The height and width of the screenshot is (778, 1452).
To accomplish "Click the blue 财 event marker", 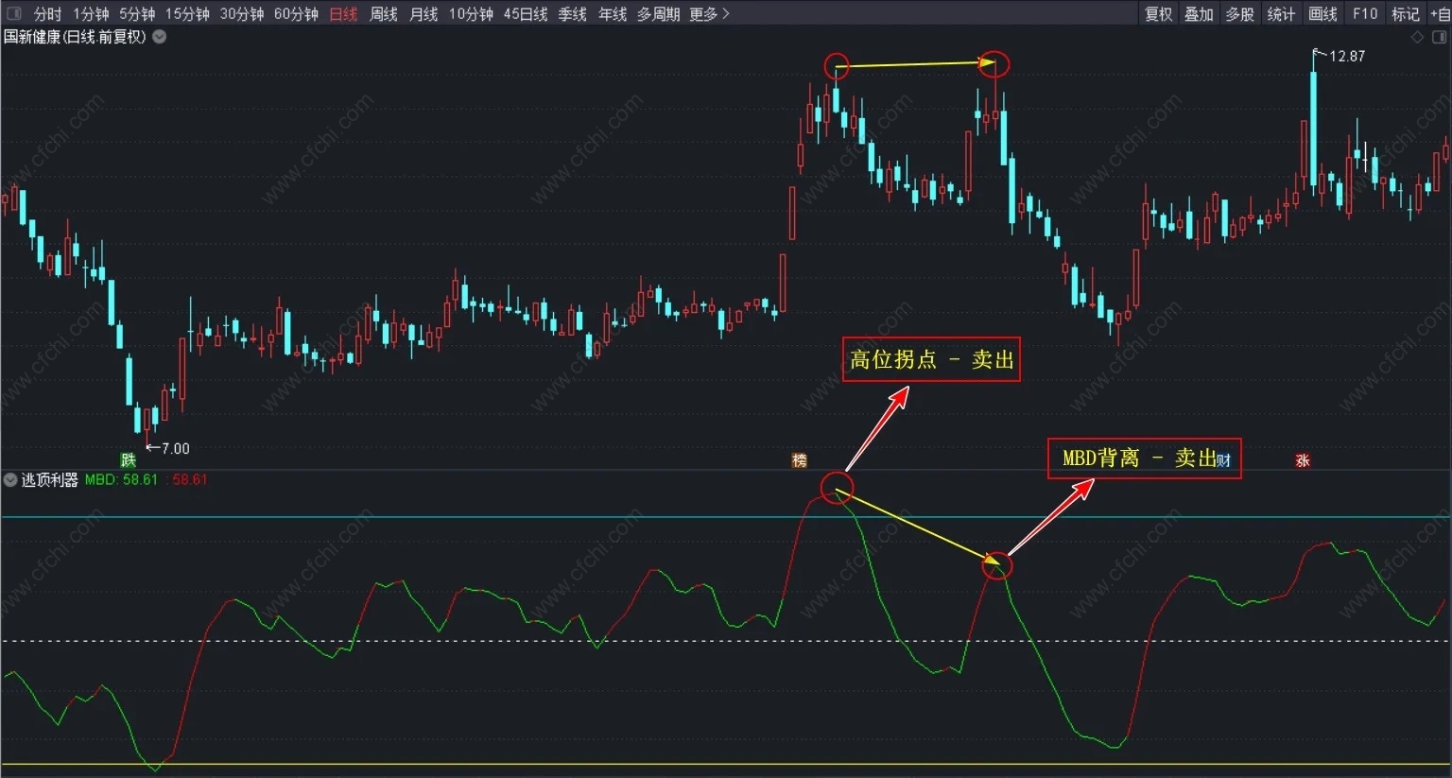I will [x=1223, y=461].
